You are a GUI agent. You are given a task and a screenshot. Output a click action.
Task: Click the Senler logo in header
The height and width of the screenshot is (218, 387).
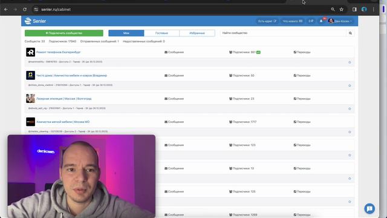[x=35, y=21]
